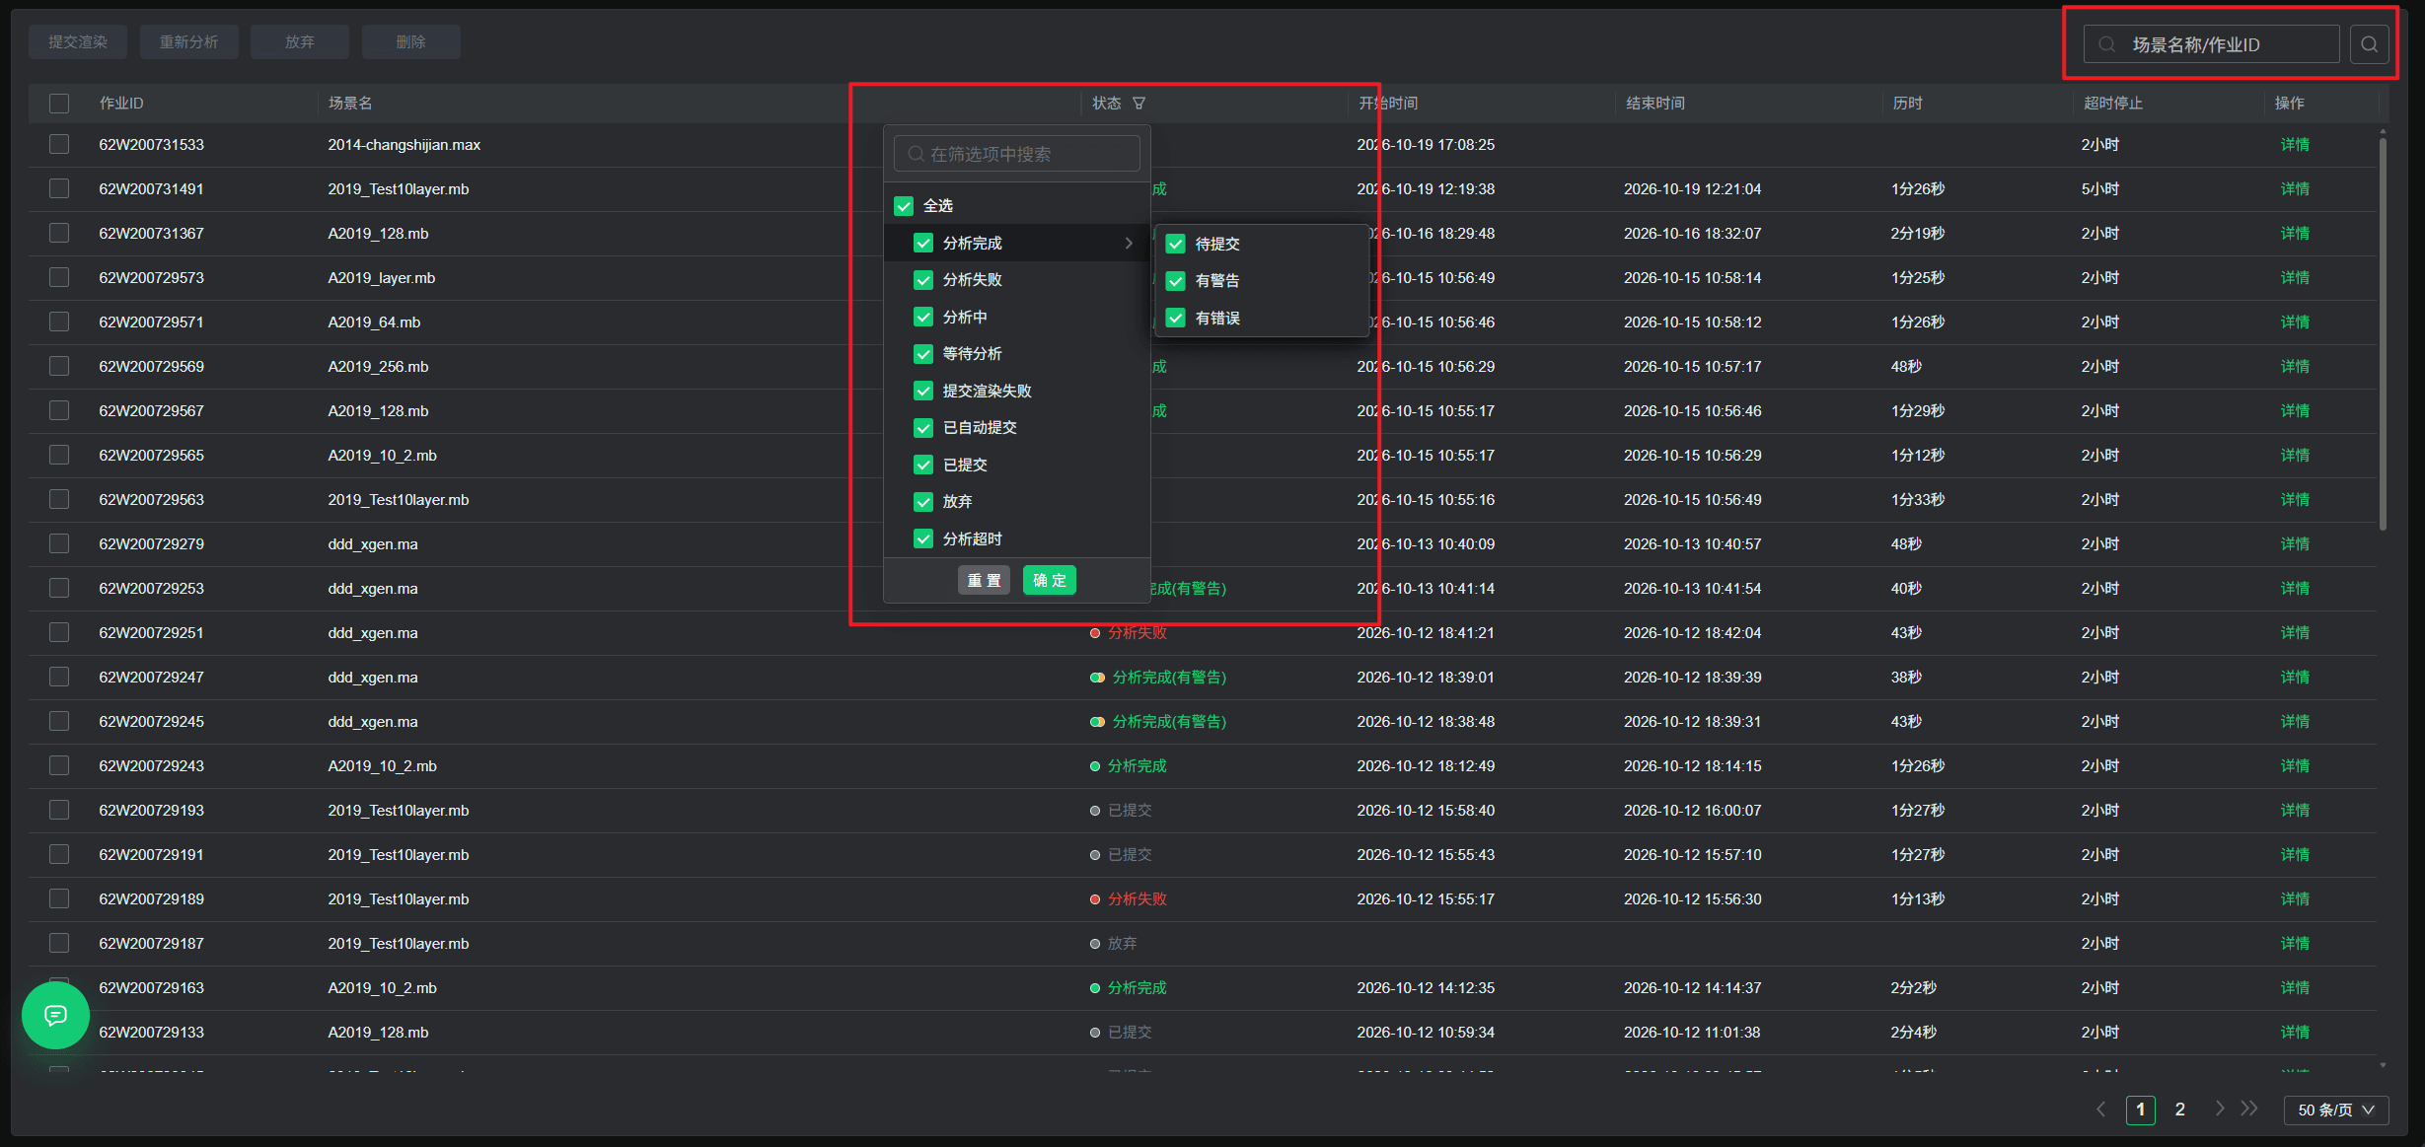
Task: Expand the 分析完成 submenu arrow
Action: coord(1129,243)
